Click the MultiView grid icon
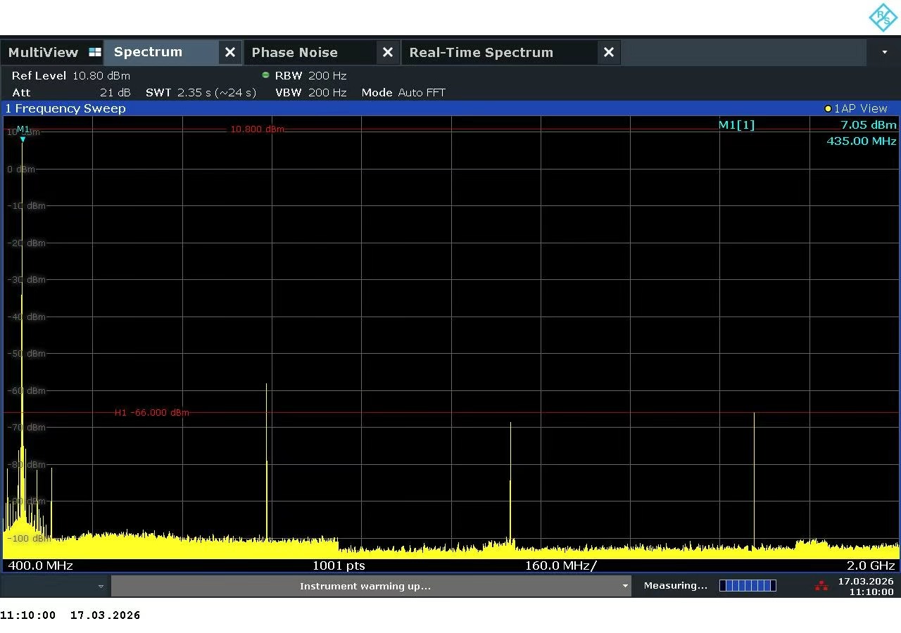The image size is (901, 633). pos(95,53)
